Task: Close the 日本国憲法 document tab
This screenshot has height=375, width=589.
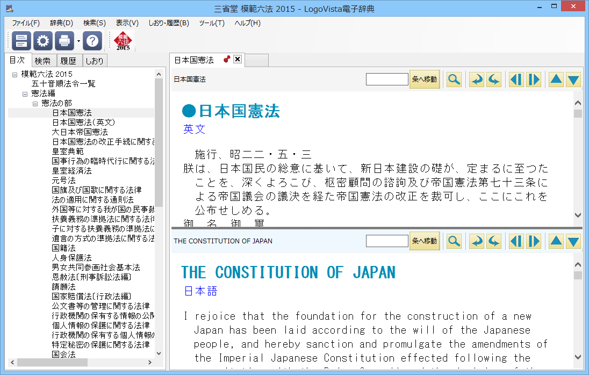Action: 238,60
